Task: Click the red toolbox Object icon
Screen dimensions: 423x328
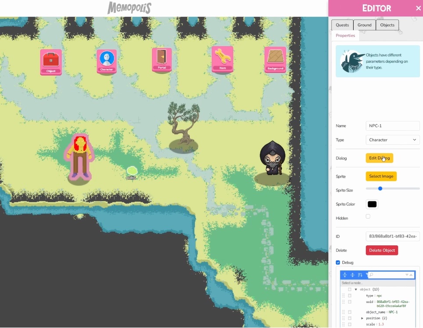Action: 51,62
